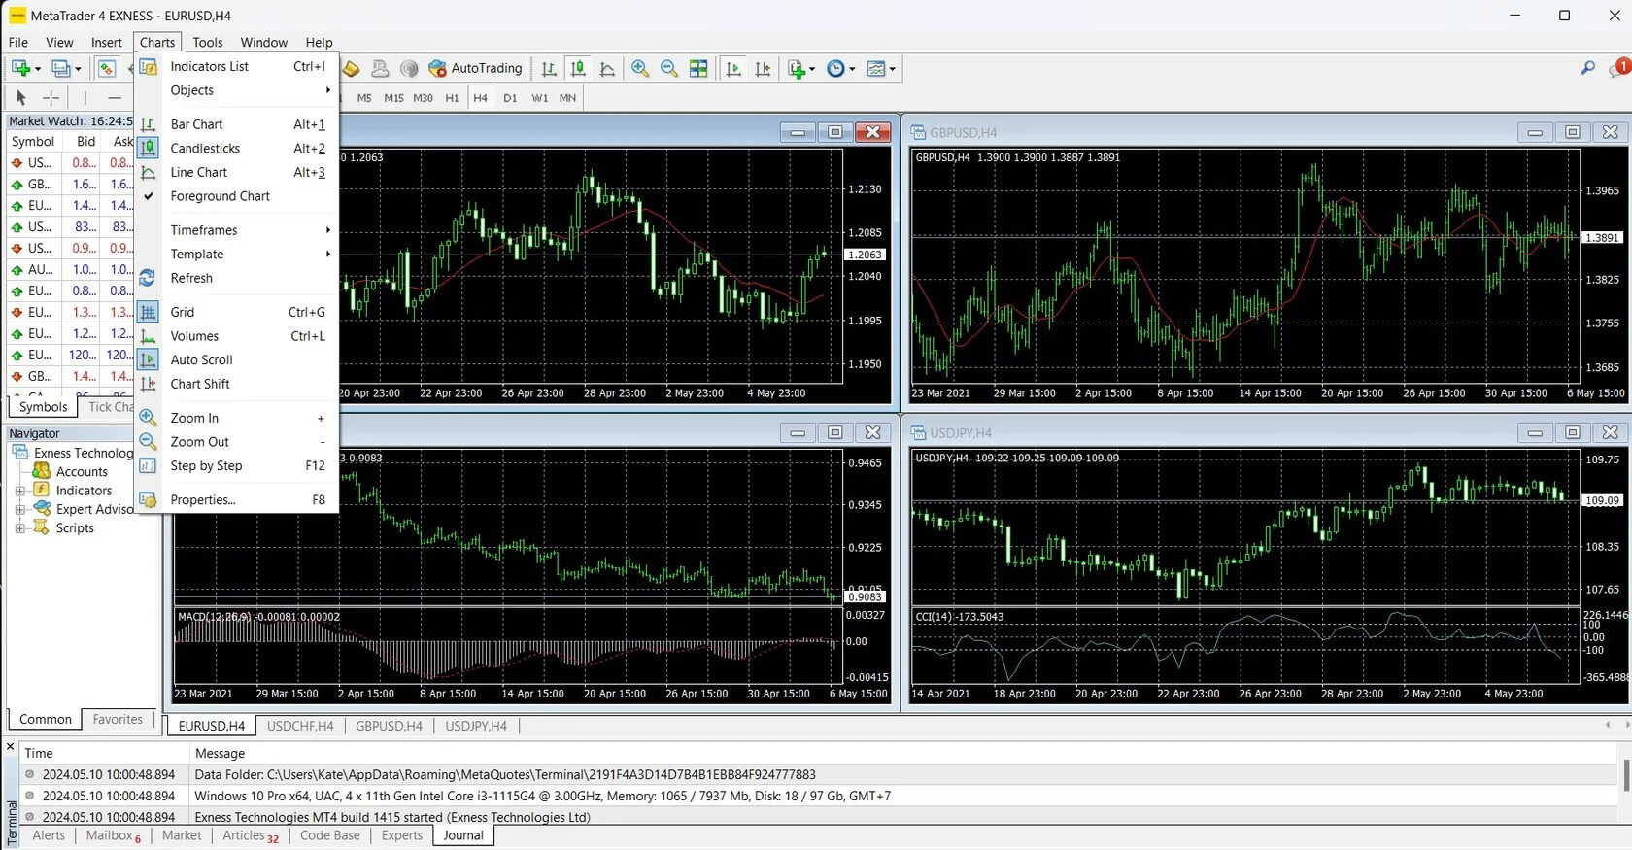Open chart Properties from menu
The height and width of the screenshot is (850, 1632).
[x=236, y=499]
